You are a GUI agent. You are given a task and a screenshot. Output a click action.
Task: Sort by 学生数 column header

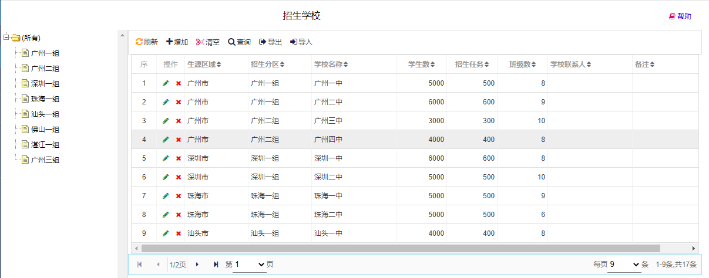click(x=421, y=65)
